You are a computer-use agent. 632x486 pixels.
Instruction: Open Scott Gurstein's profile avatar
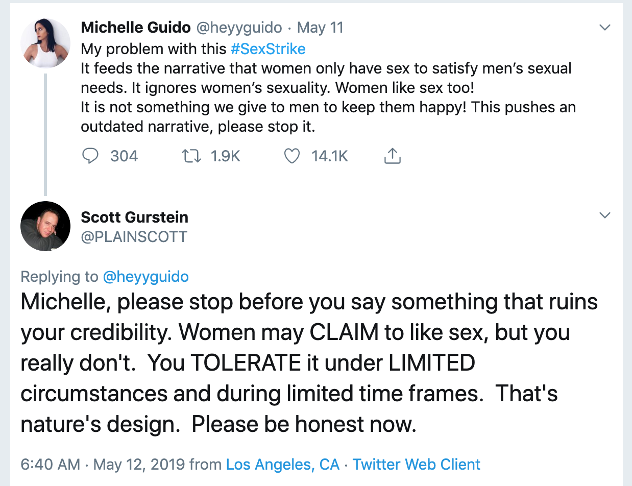pos(45,226)
